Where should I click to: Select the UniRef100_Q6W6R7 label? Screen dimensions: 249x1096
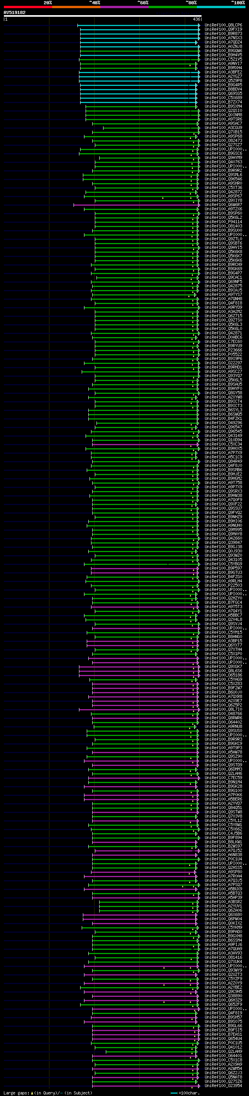[x=223, y=205]
